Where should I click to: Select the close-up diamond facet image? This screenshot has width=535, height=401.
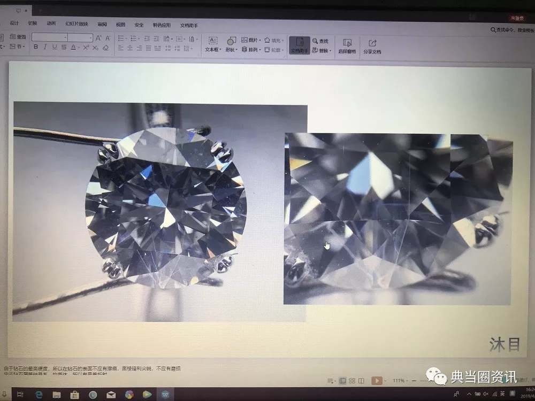click(x=398, y=219)
